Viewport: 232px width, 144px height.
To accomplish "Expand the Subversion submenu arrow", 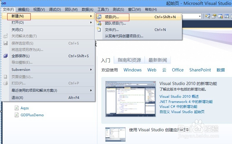I will click(91, 69).
